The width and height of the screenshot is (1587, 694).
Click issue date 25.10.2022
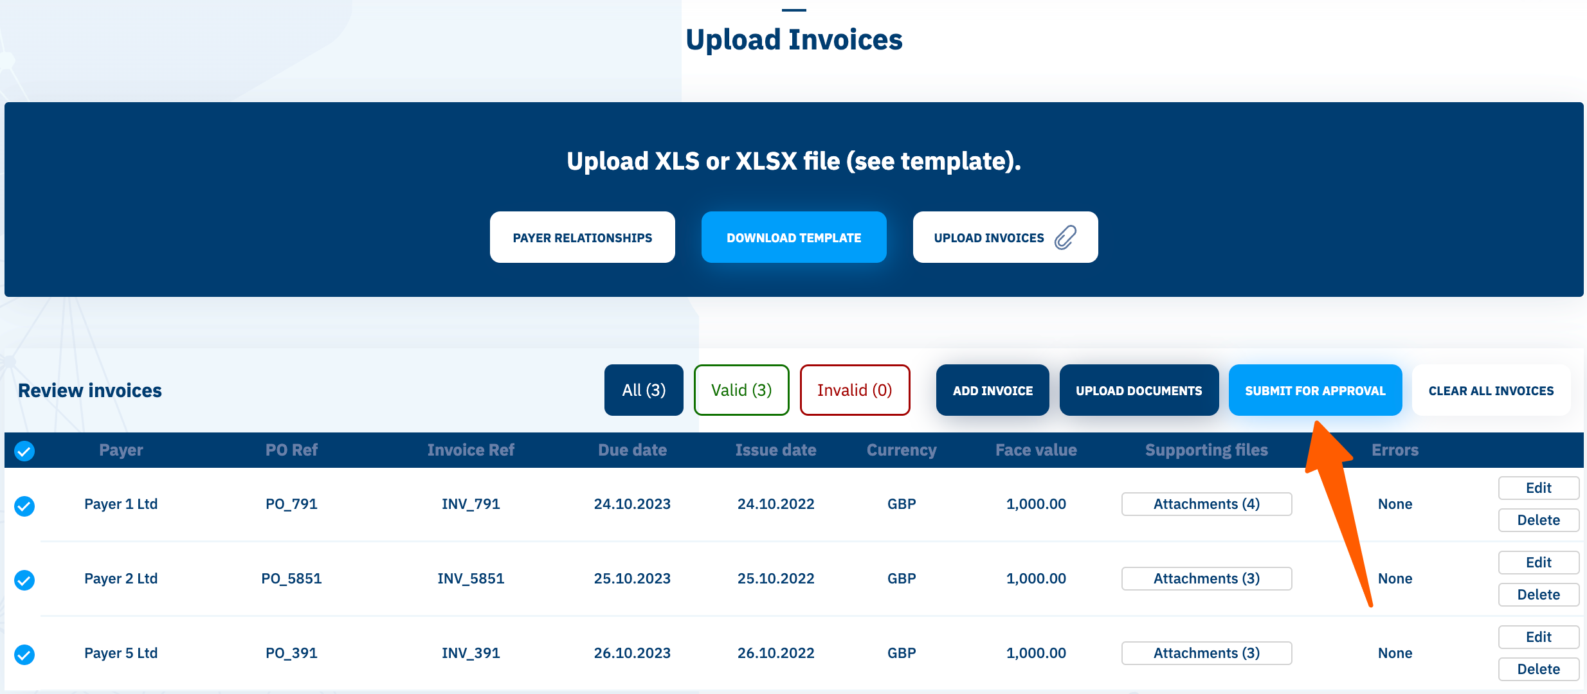775,578
